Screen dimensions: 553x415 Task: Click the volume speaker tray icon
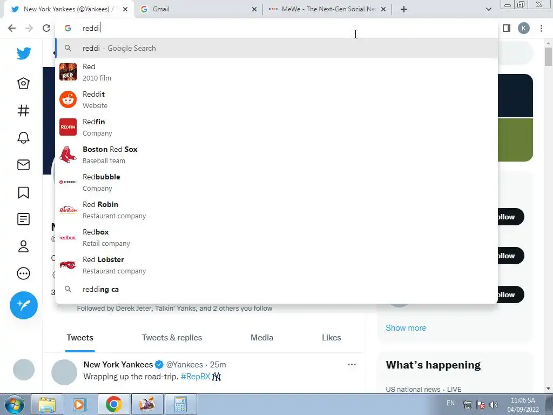494,405
